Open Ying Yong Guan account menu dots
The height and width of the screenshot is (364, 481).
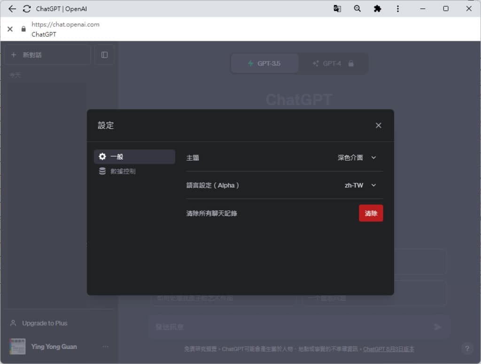pyautogui.click(x=106, y=347)
